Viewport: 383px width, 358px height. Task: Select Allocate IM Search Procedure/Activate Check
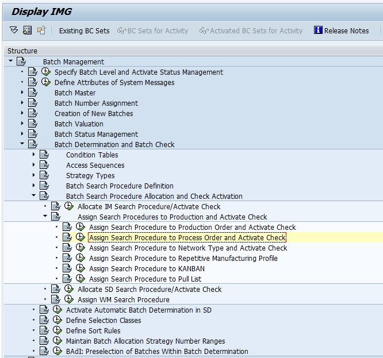149,206
